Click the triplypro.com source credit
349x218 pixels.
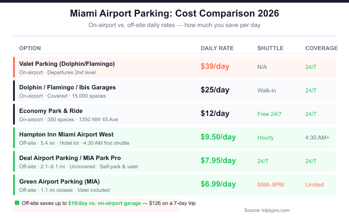[267, 210]
